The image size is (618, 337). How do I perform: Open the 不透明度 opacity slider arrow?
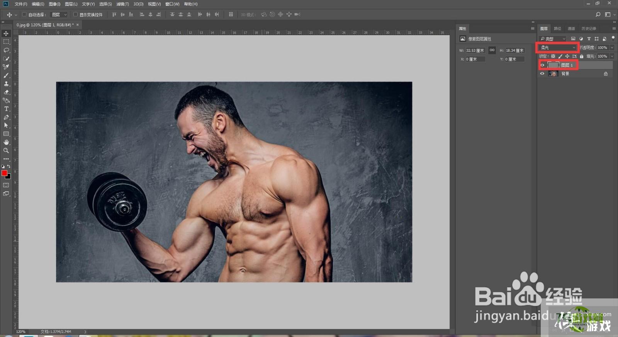pos(612,47)
